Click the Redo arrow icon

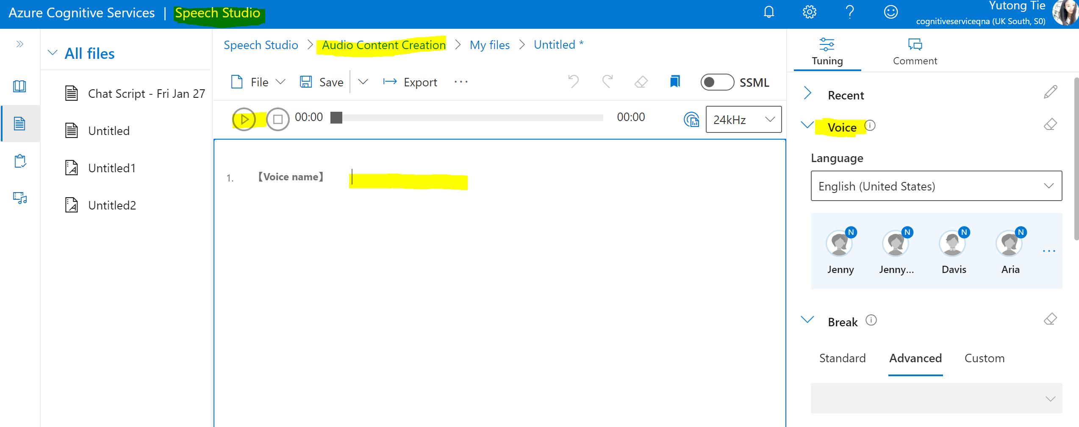[607, 81]
